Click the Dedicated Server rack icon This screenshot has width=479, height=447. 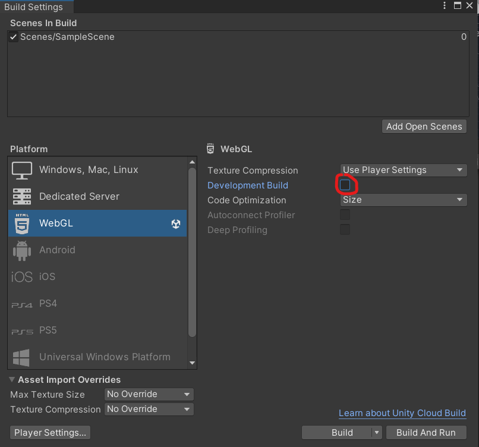pyautogui.click(x=21, y=197)
